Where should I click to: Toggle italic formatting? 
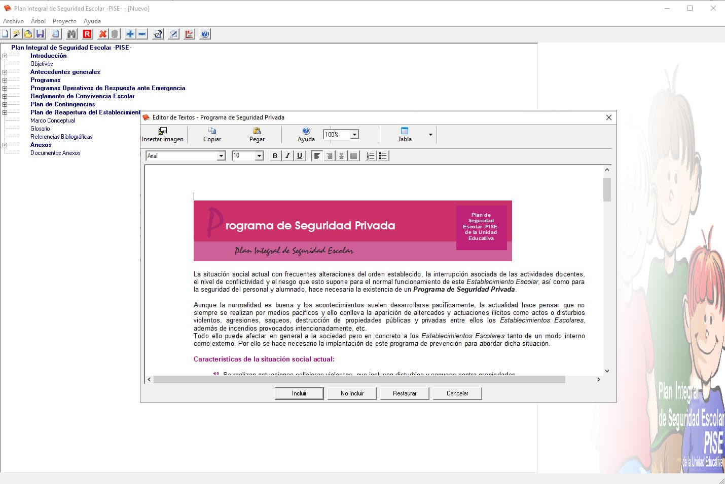tap(287, 156)
